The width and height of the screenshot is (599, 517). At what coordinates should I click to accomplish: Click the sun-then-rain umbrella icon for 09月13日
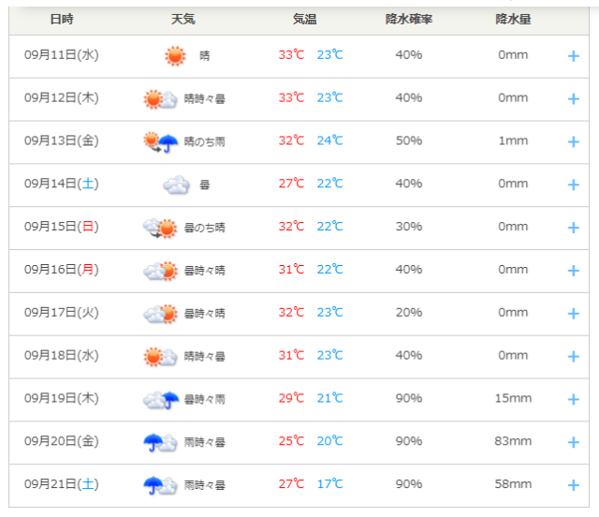coord(160,141)
